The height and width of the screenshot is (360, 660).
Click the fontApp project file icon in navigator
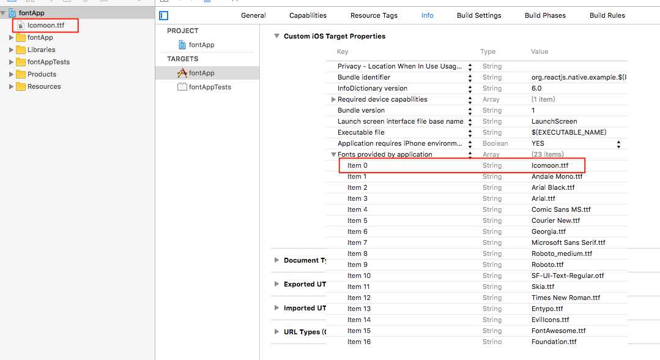coord(12,13)
